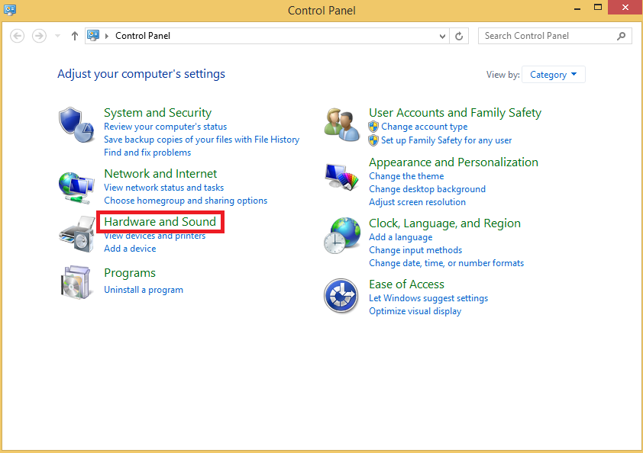Open Network and Internet category
This screenshot has width=643, height=453.
click(x=160, y=174)
